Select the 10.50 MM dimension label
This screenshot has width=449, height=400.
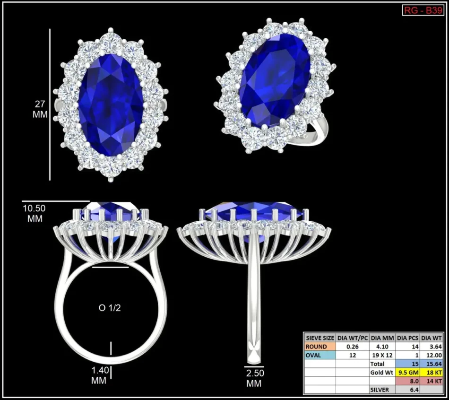click(x=35, y=213)
